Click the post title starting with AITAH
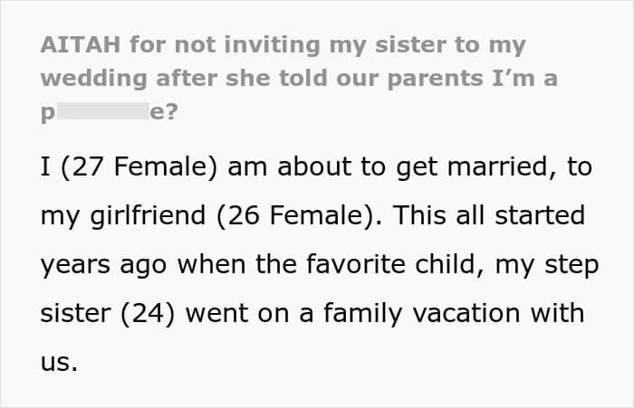The width and height of the screenshot is (634, 408). (x=299, y=78)
